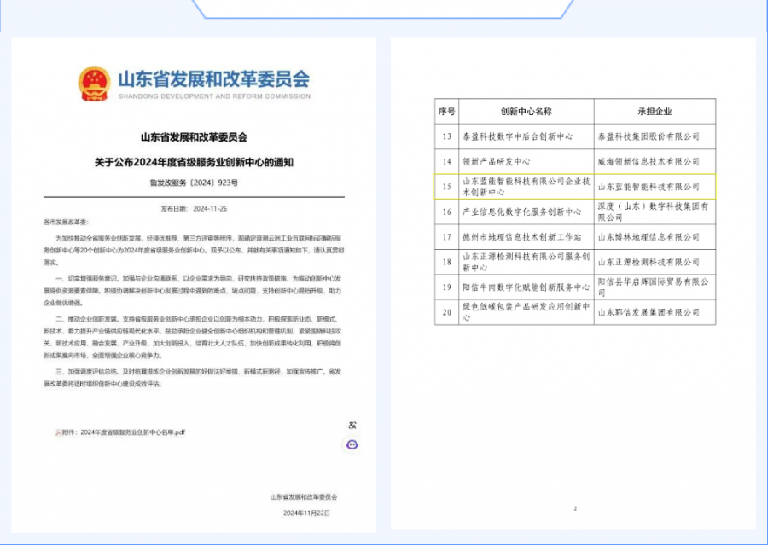Click the SHANDONG DEVELOPMENT AND REFORM COMMISSION subtitle
The image size is (768, 545).
[212, 97]
